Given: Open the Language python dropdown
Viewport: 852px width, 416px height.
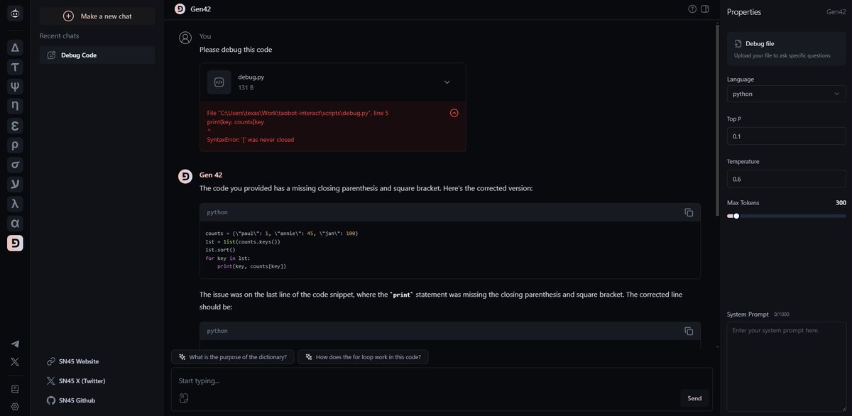Looking at the screenshot, I should pos(787,94).
